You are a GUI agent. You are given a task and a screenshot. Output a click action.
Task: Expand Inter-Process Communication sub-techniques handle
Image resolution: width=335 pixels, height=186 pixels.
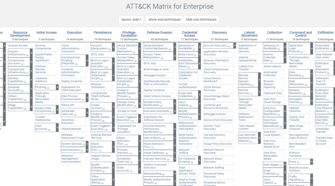tap(87, 98)
